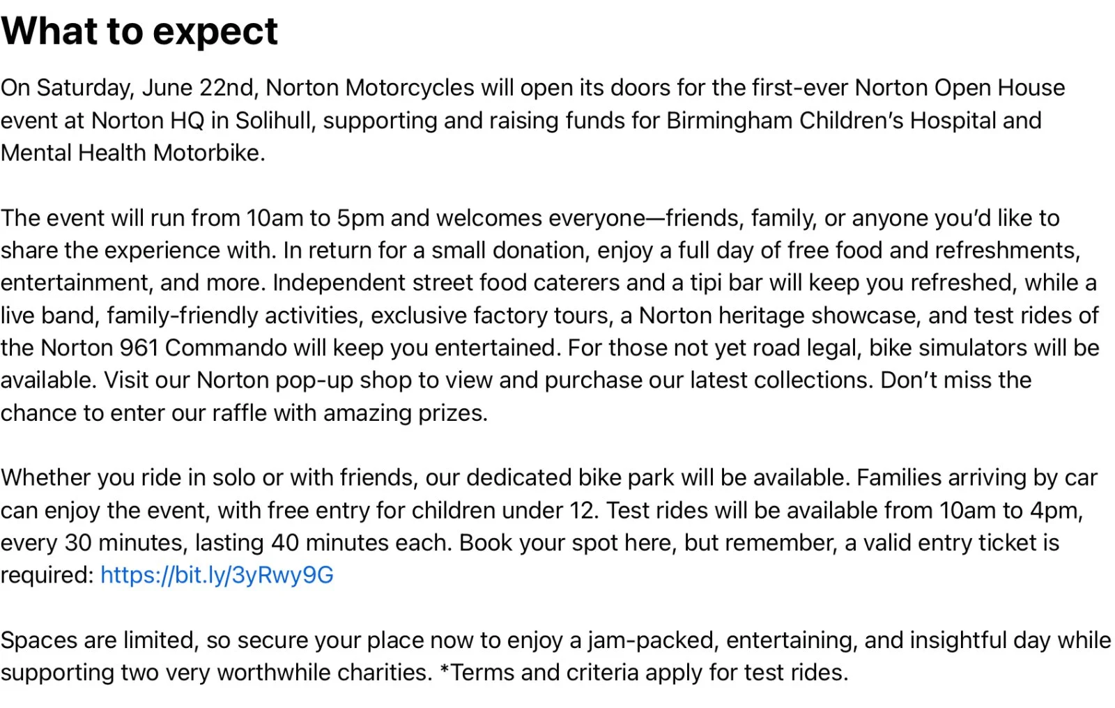Click the "Spaces are limited" sentence start
Viewport: 1115px width, 708px height.
tap(96, 640)
